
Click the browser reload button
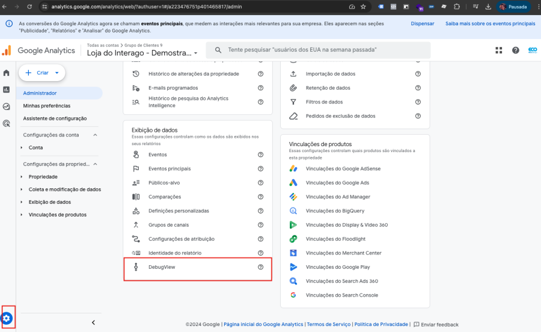tap(29, 7)
